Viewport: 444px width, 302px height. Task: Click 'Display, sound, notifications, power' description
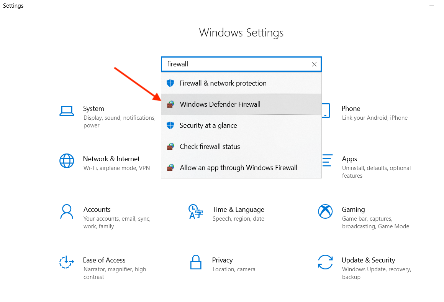pyautogui.click(x=120, y=122)
